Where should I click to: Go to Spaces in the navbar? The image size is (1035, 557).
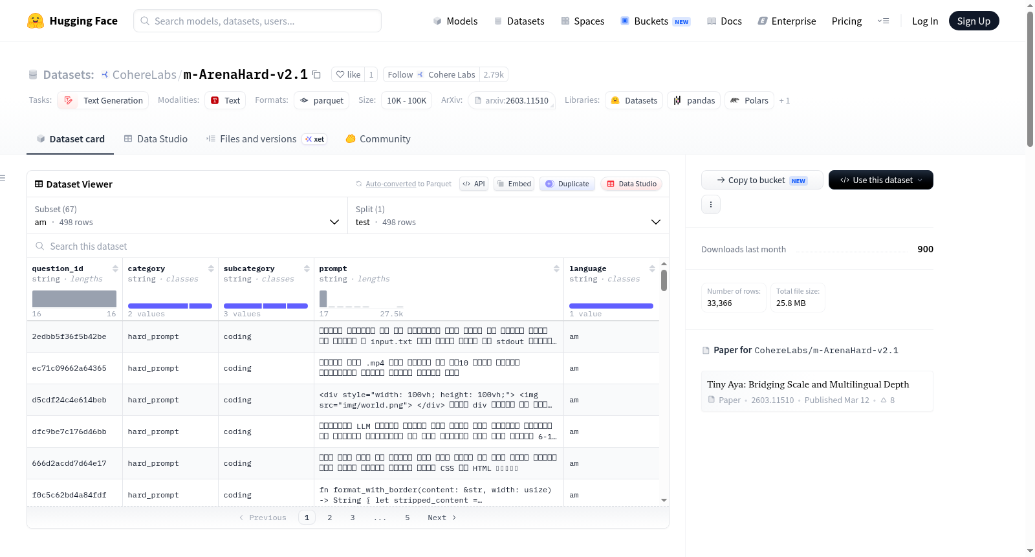[x=583, y=21]
